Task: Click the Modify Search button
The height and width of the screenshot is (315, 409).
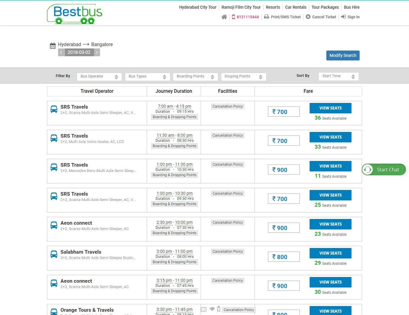Action: (343, 55)
